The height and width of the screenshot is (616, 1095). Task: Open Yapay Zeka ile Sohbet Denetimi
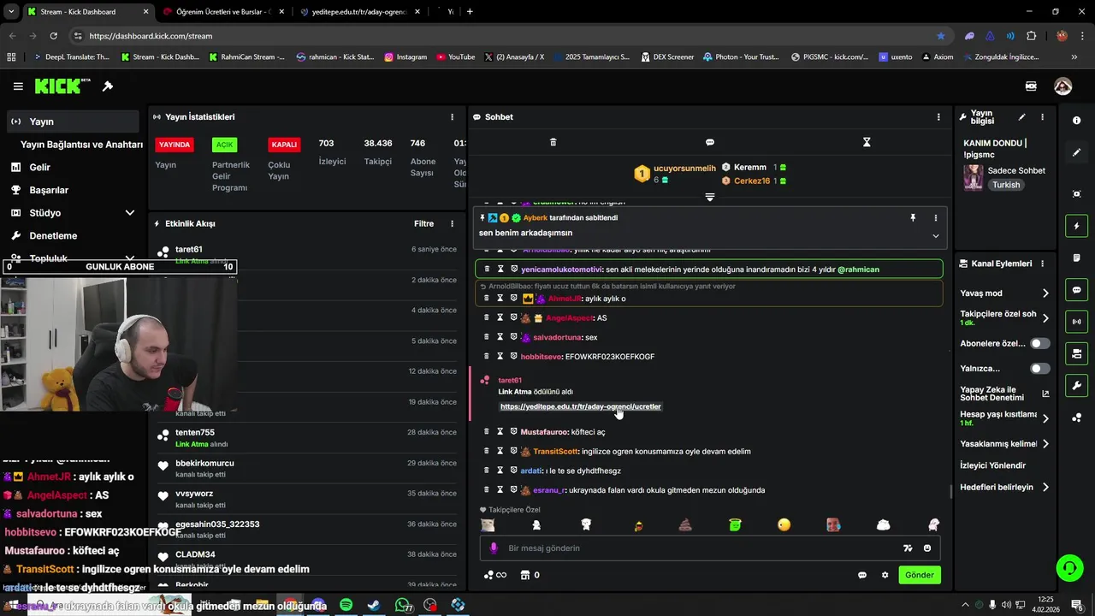pos(1004,394)
